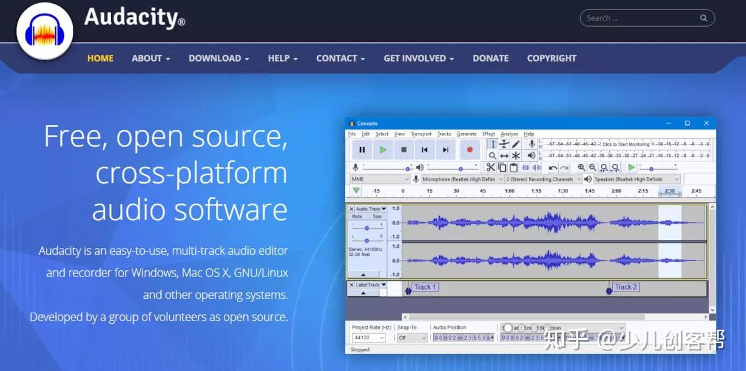Pause playback with the Pause button

362,150
